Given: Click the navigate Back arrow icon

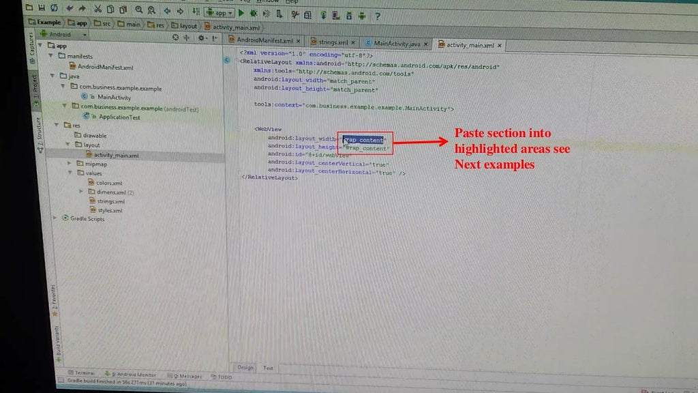Looking at the screenshot, I should tap(167, 11).
